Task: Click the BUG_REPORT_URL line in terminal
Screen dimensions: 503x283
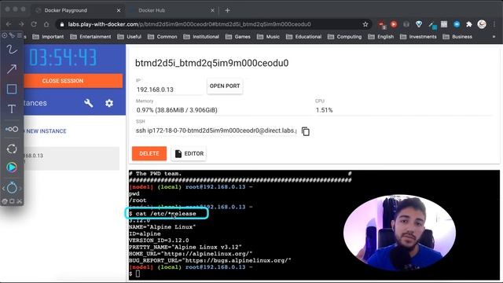Action: point(210,260)
